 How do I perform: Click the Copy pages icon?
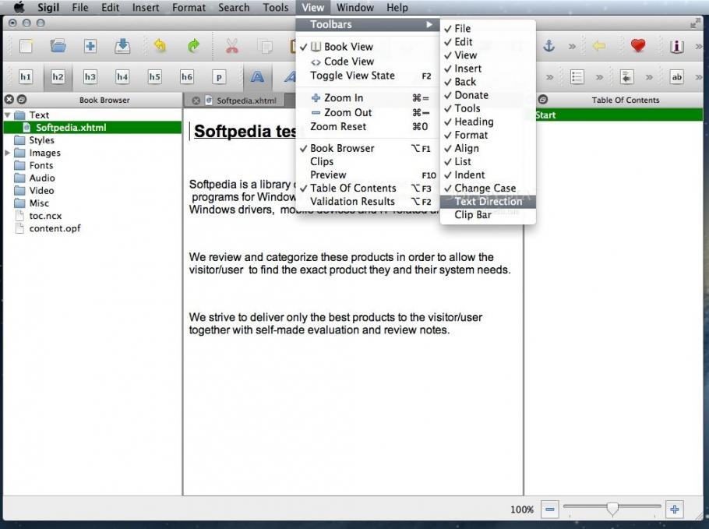coord(265,46)
